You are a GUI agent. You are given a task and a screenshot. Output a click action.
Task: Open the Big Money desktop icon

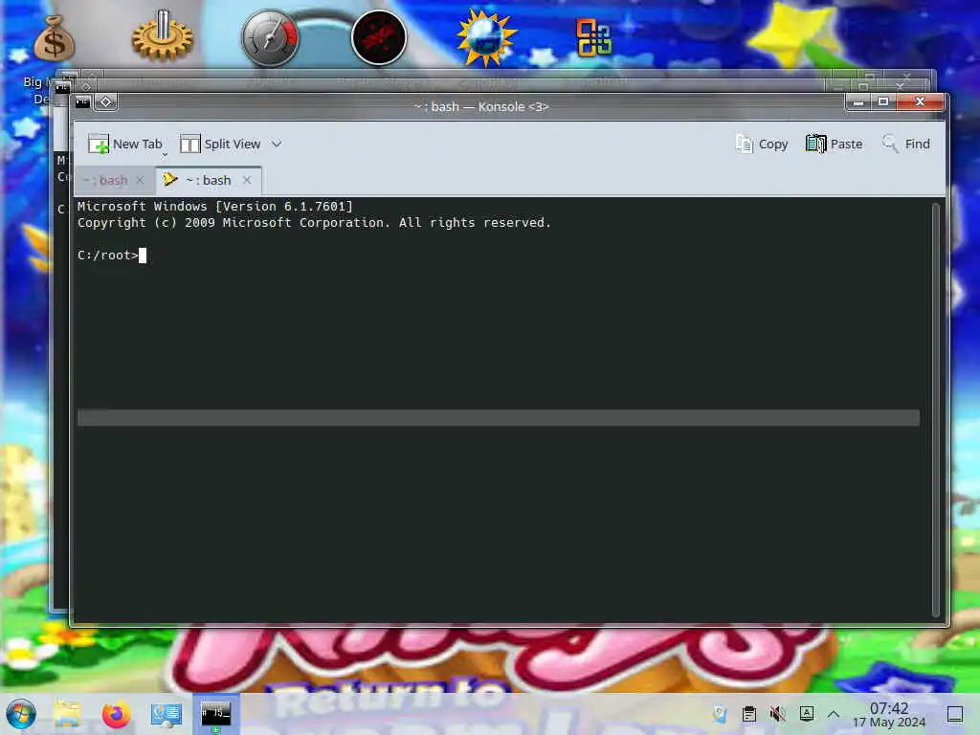[54, 38]
